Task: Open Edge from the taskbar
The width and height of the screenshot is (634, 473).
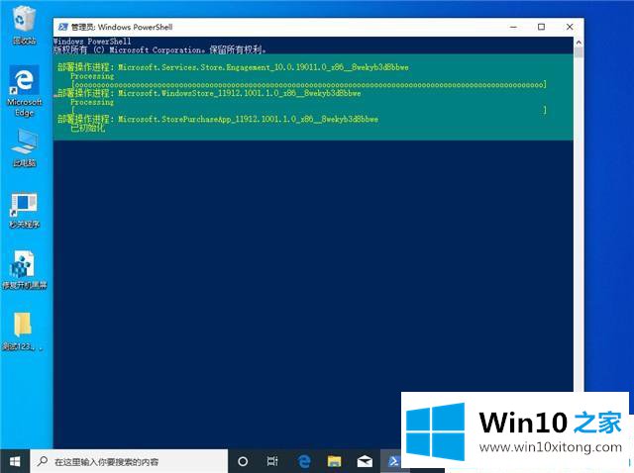Action: point(304,461)
